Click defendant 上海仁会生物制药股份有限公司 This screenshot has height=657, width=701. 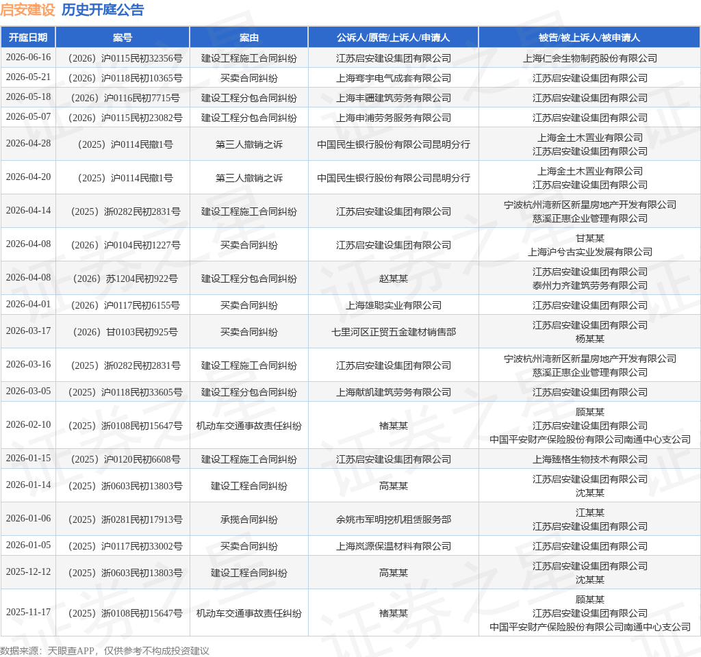pyautogui.click(x=590, y=58)
